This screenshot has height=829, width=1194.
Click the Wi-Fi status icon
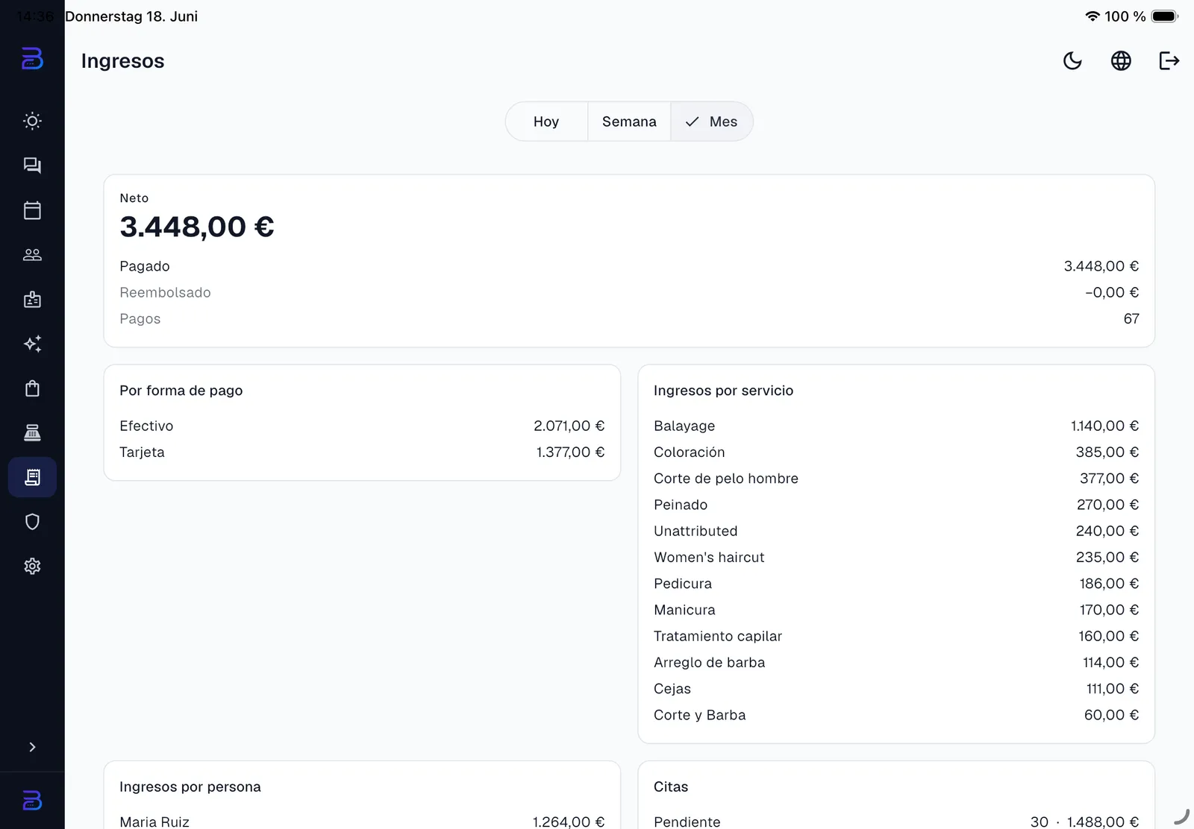pos(1093,16)
